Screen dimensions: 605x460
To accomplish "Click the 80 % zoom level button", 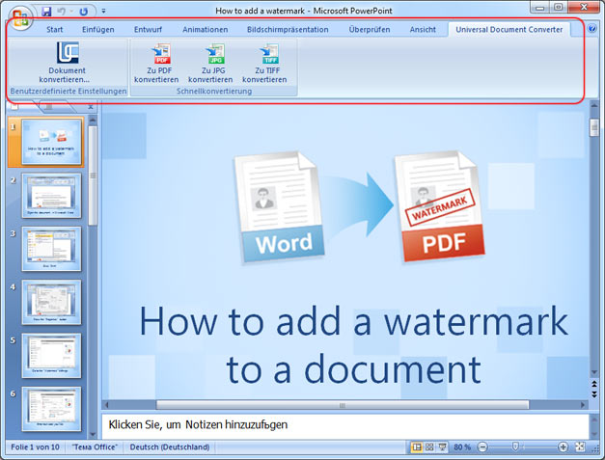I will [462, 447].
